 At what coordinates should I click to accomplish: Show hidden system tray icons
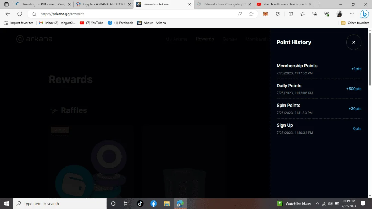317,203
